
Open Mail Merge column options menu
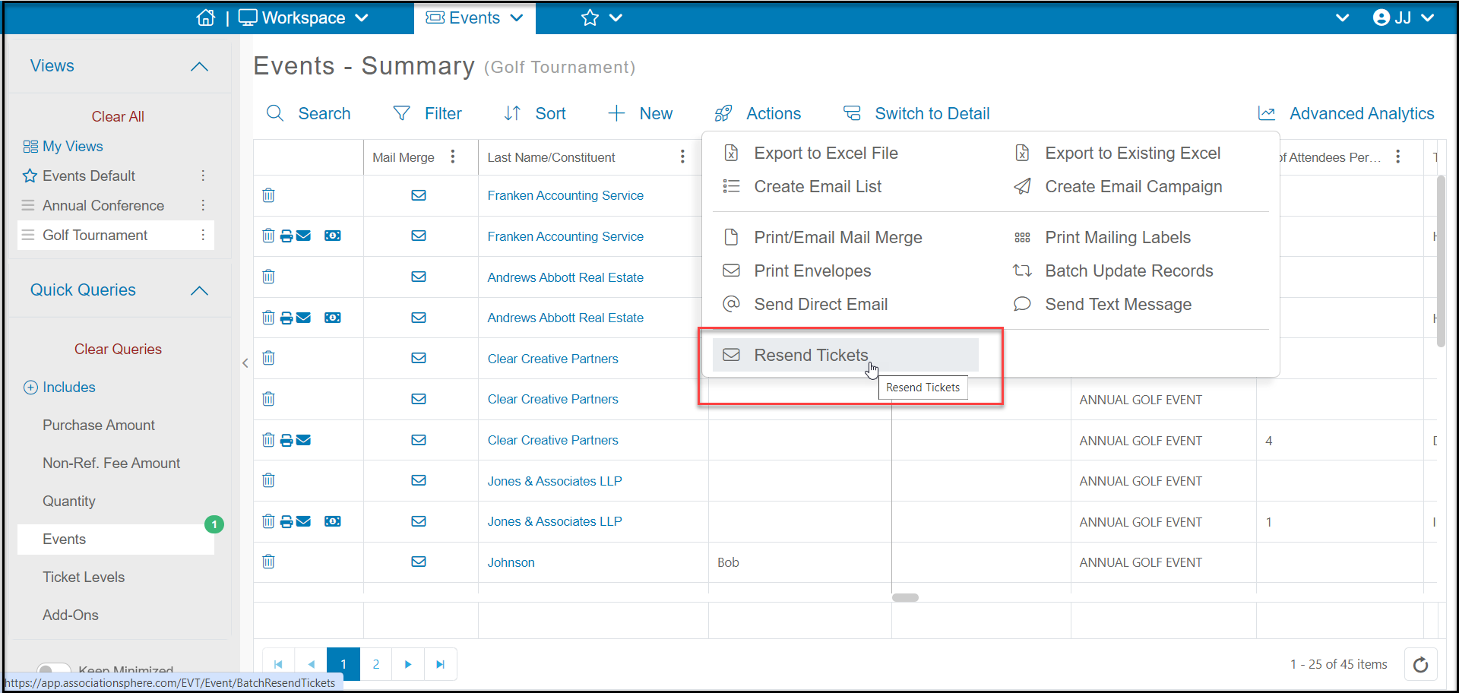coord(453,157)
